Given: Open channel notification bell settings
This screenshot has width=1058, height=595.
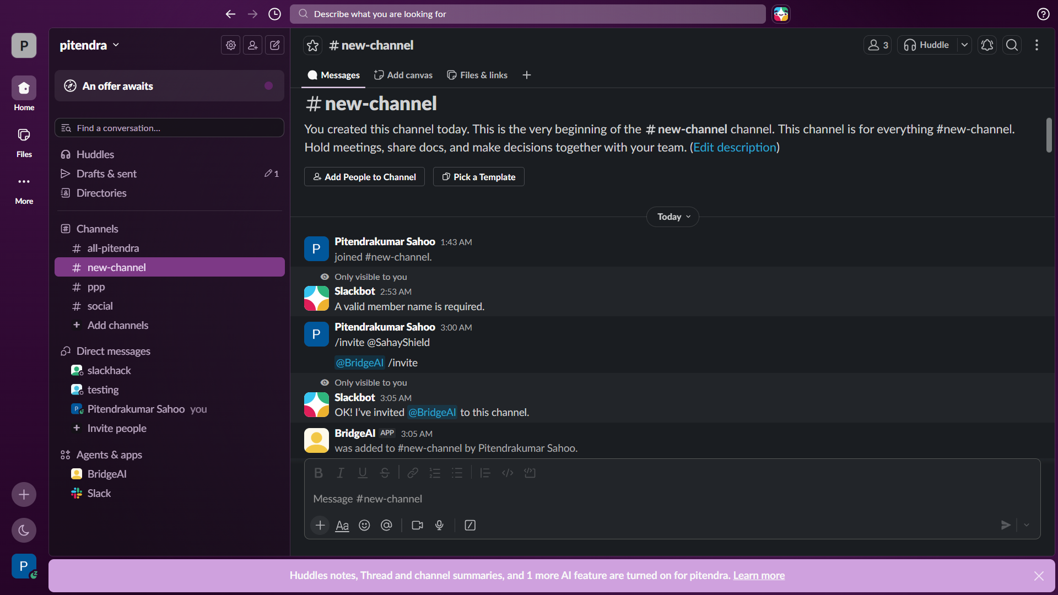Looking at the screenshot, I should coord(987,45).
